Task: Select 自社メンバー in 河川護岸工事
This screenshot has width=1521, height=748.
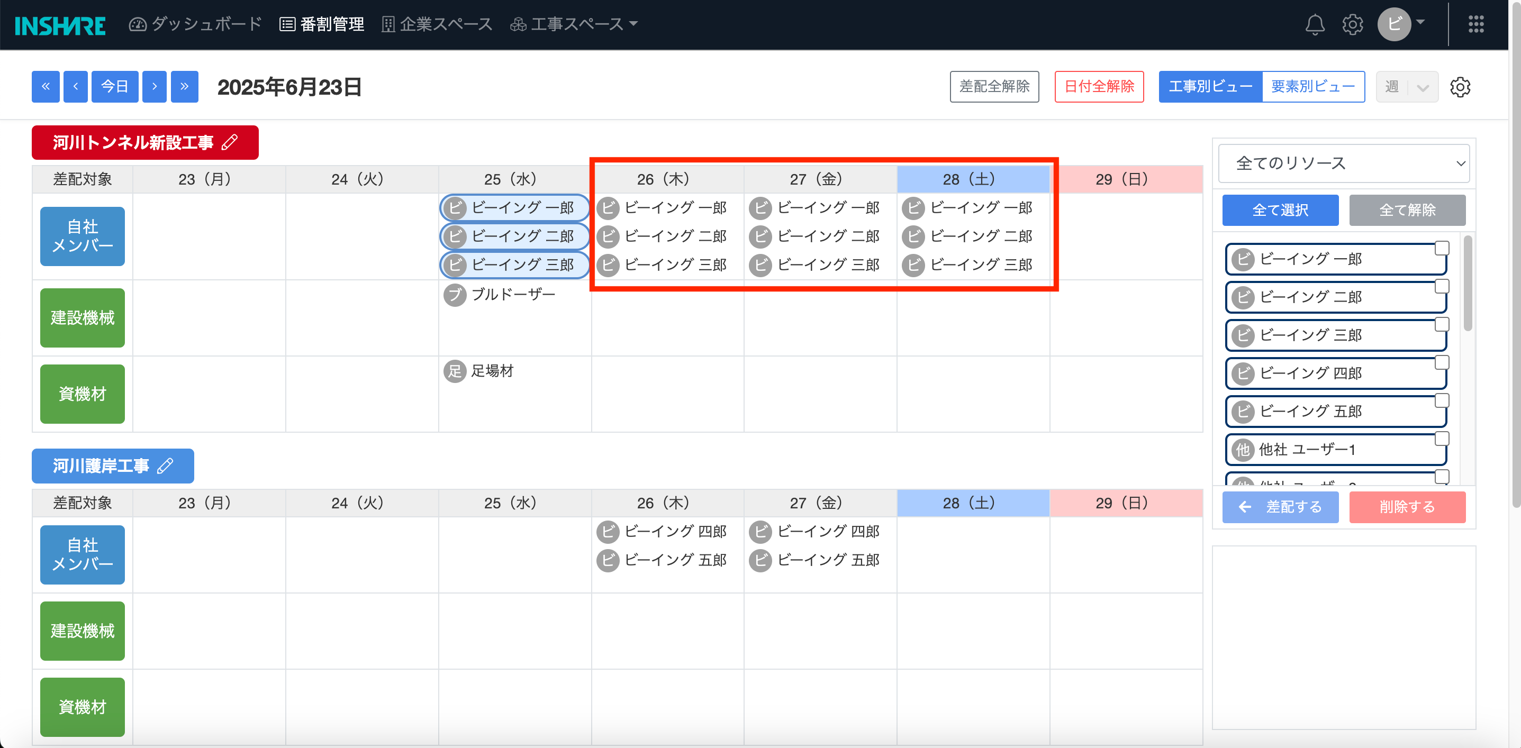Action: click(82, 555)
